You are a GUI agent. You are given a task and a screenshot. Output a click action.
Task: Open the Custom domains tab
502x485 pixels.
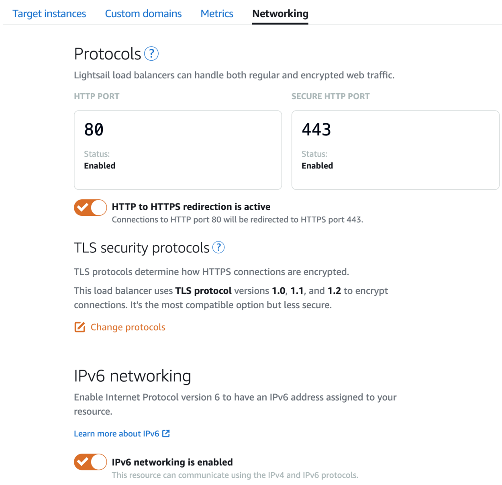click(143, 13)
